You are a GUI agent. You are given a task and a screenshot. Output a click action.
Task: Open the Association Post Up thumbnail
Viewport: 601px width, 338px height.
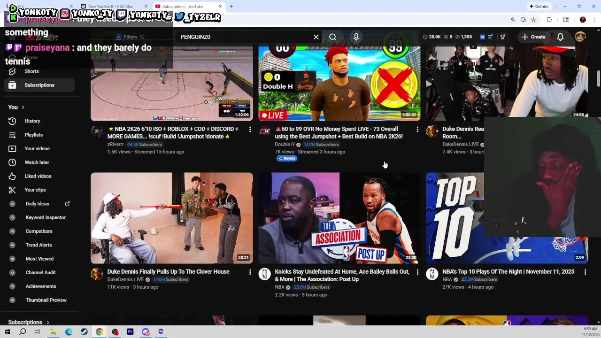point(339,218)
